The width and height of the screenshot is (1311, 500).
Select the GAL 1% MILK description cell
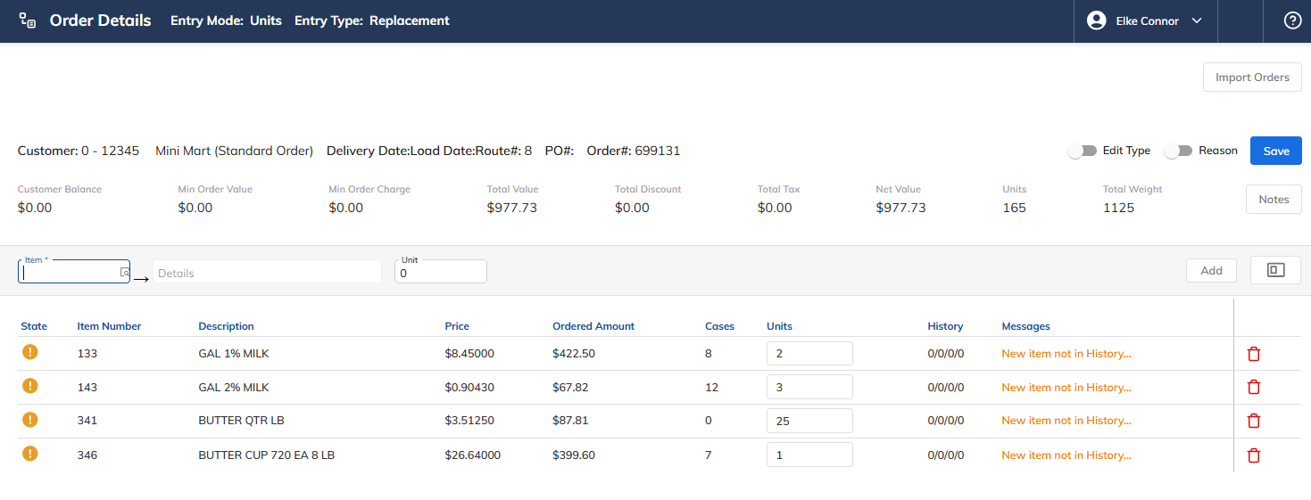pos(233,354)
